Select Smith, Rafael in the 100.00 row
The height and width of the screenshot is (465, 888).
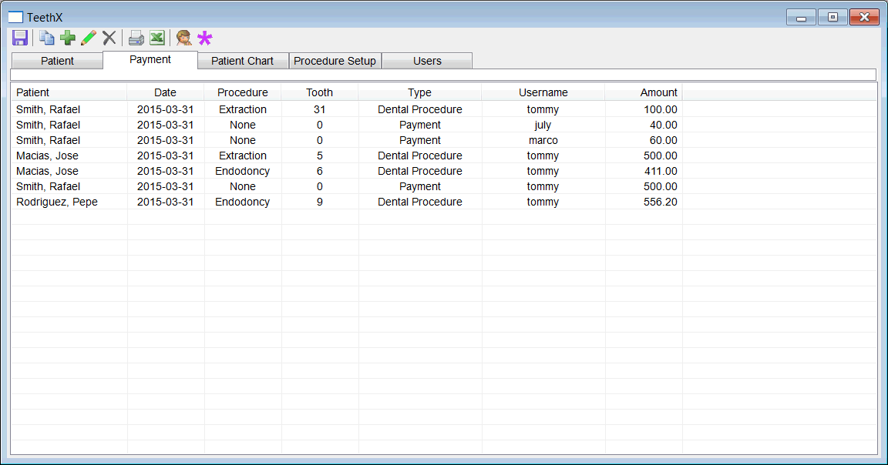(48, 109)
